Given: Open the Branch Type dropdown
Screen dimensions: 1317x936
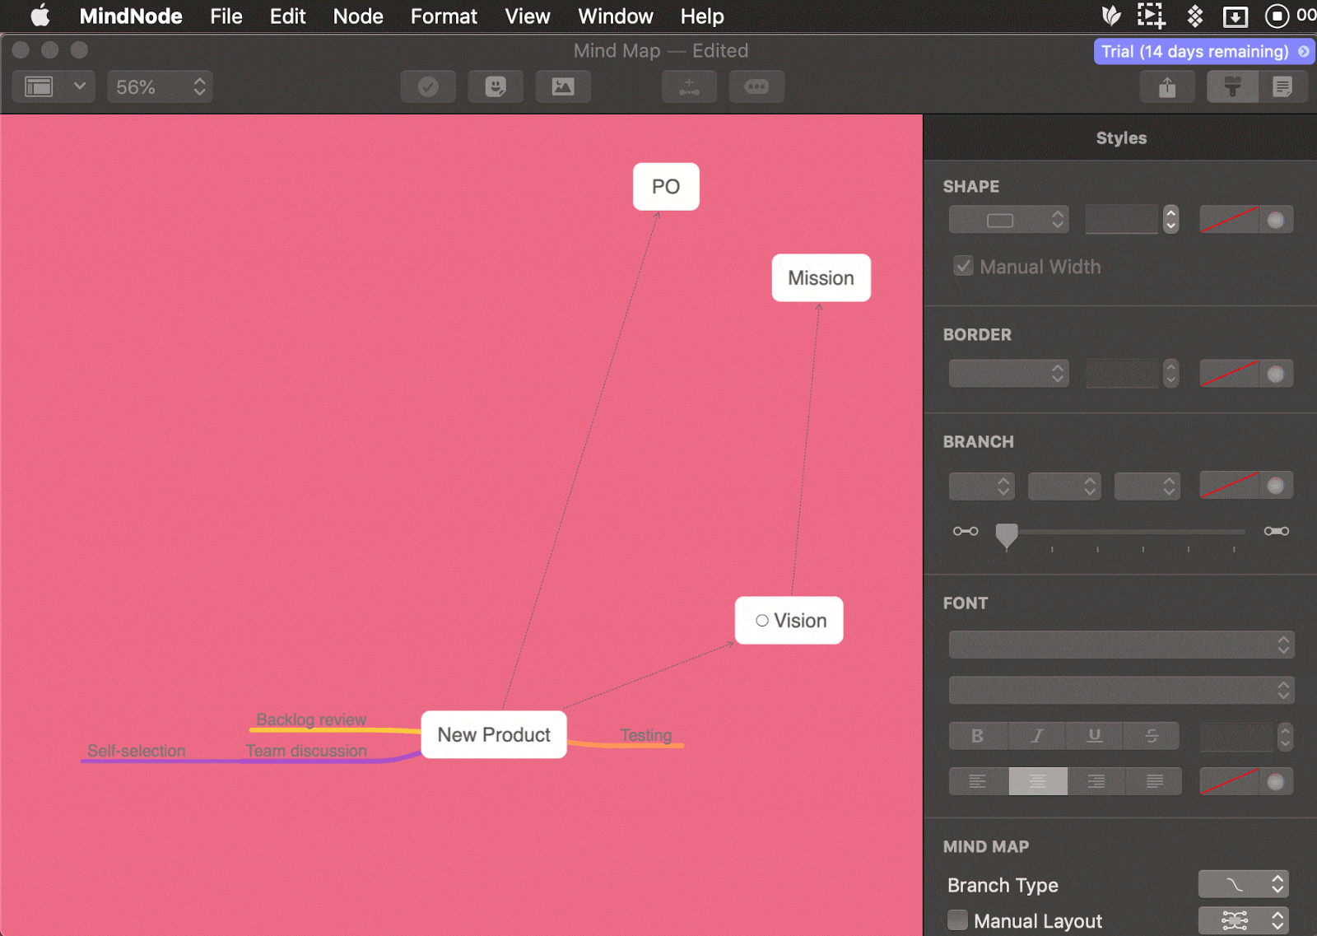Looking at the screenshot, I should point(1243,883).
